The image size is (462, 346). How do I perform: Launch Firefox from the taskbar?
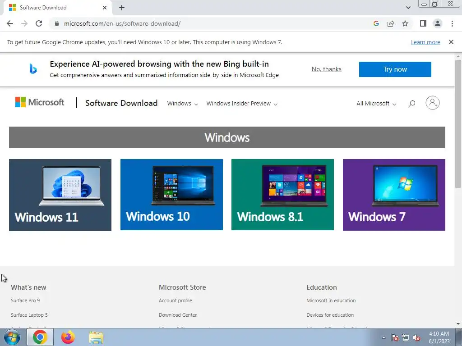pyautogui.click(x=68, y=337)
